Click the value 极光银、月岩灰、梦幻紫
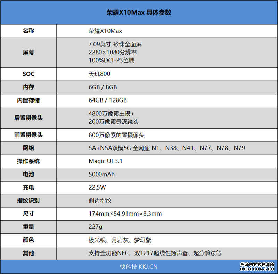The image size is (278, 274). coord(120,240)
